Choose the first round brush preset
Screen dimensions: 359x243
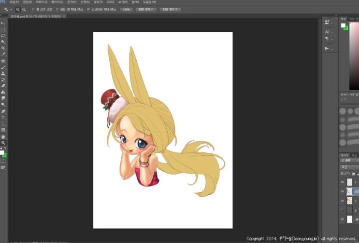tap(343, 111)
